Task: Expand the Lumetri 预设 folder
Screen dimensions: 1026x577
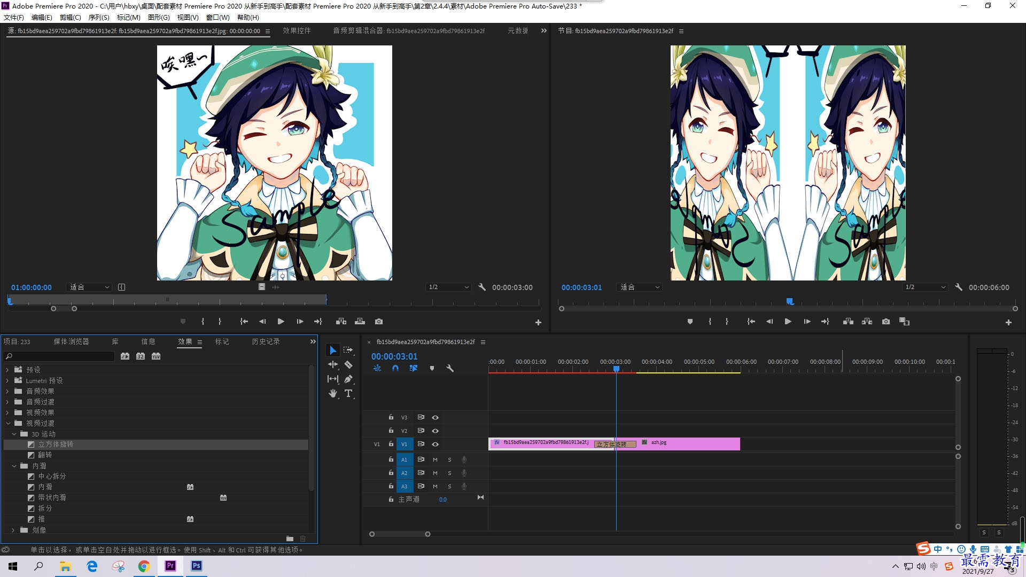Action: [x=7, y=380]
